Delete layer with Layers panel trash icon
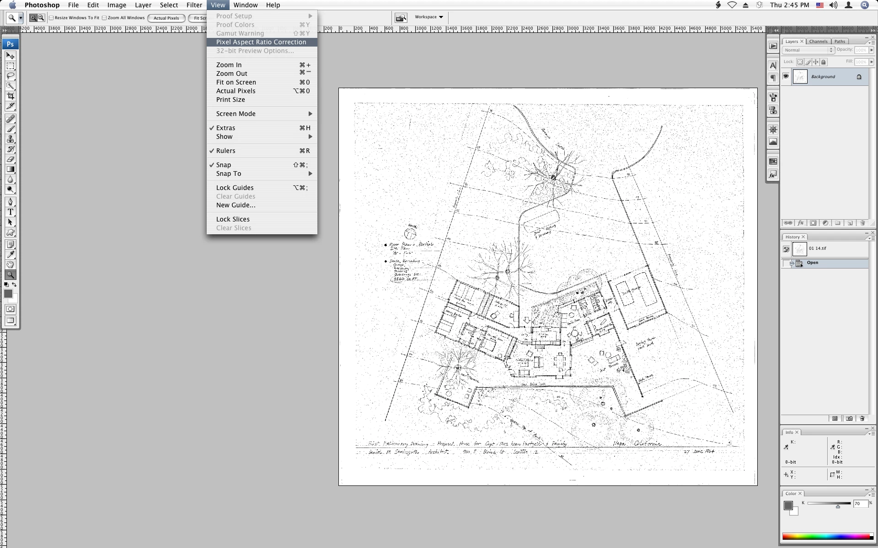 pos(862,223)
